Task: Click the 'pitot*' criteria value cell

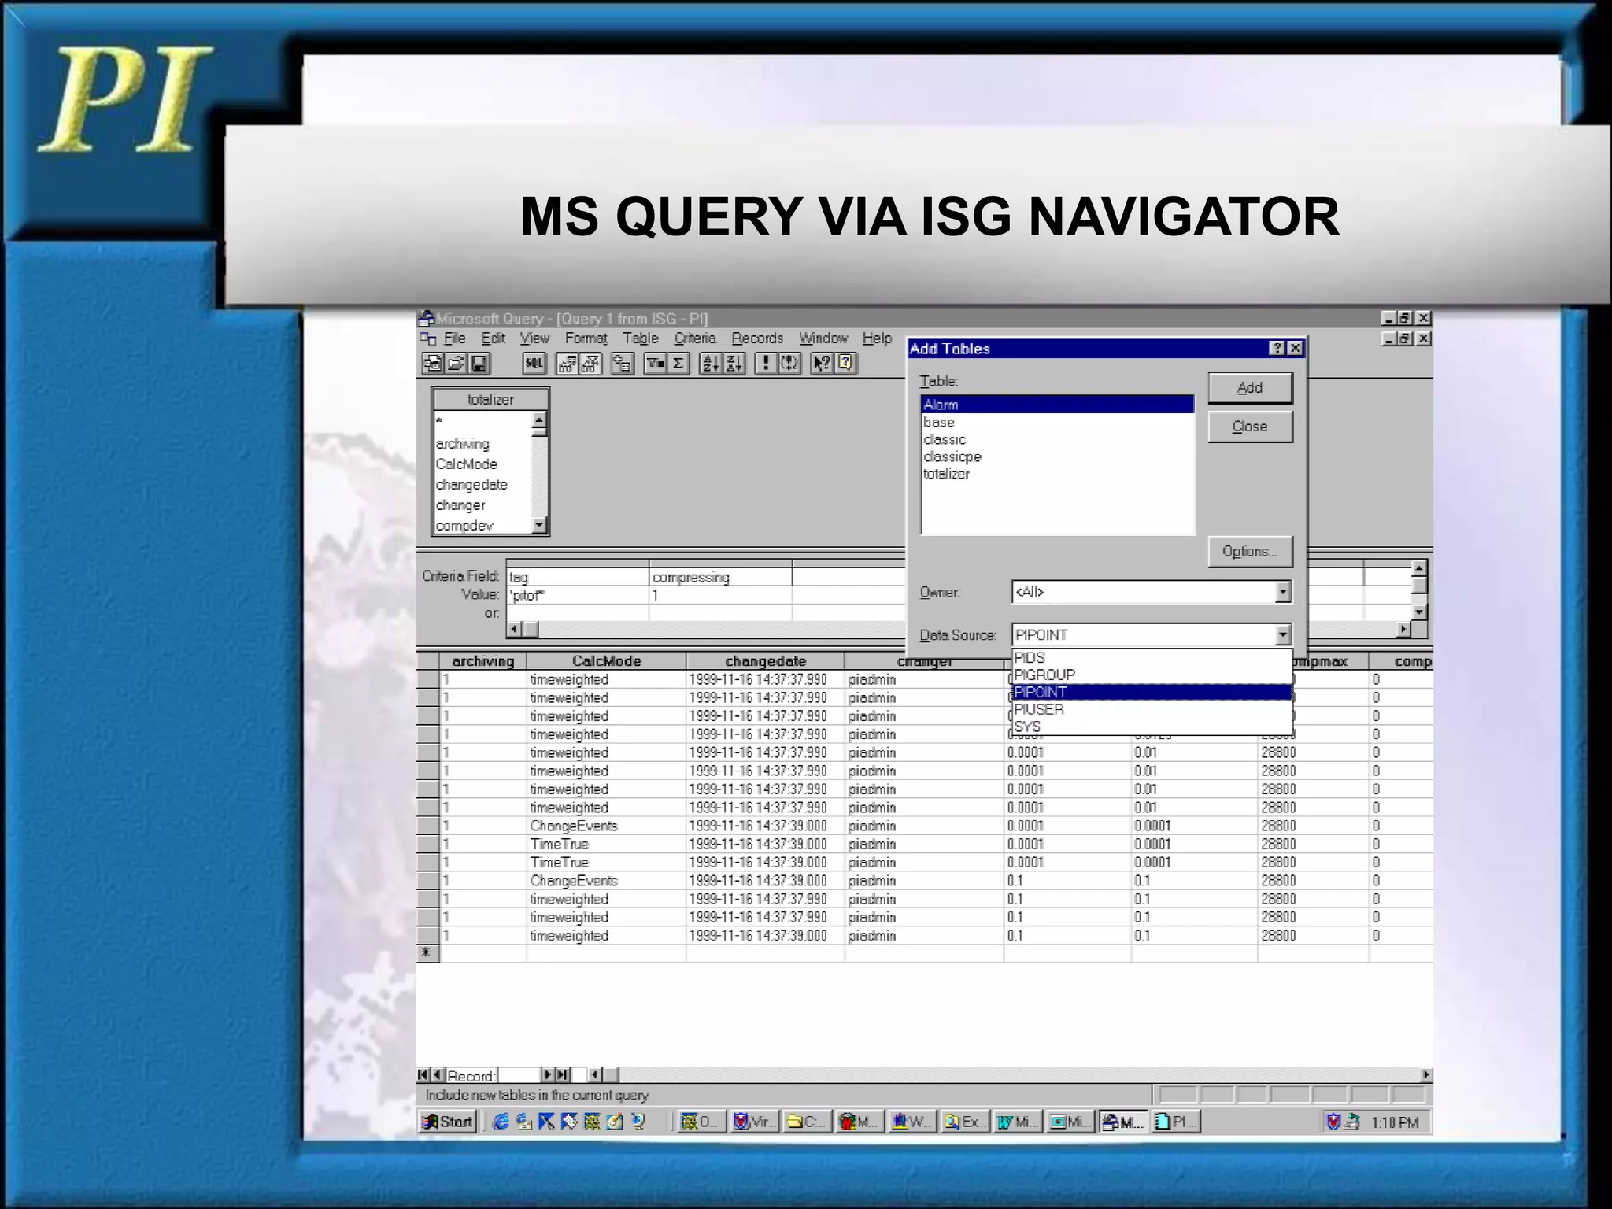Action: pos(578,596)
